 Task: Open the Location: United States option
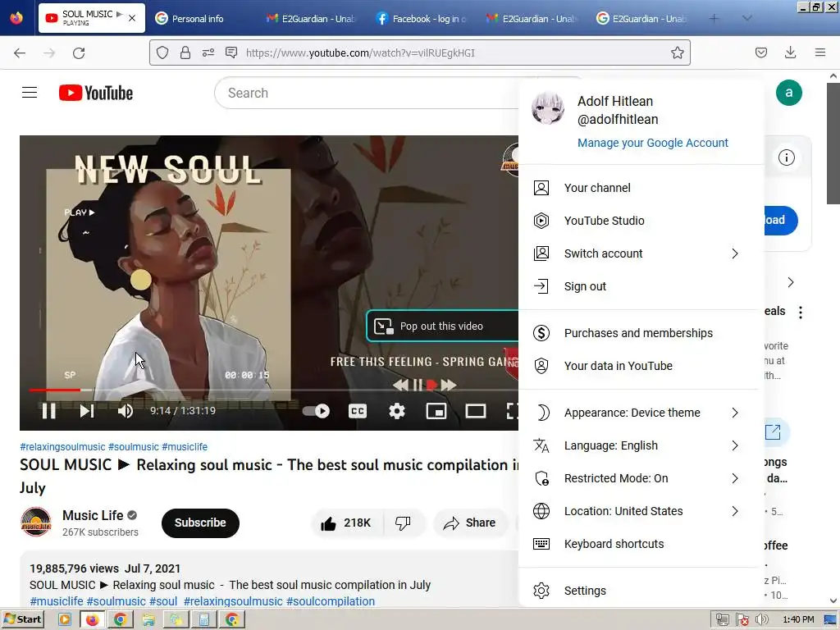[x=641, y=511]
